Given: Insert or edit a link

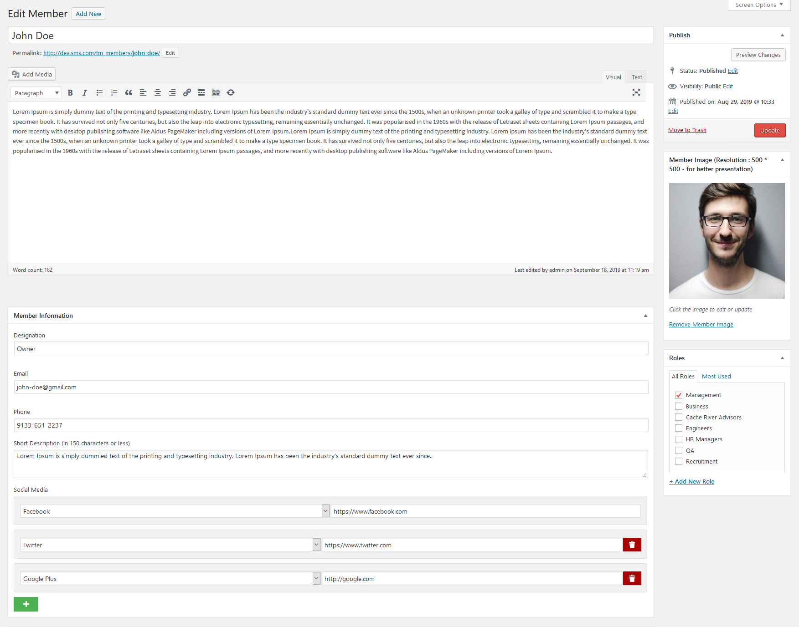Looking at the screenshot, I should 187,92.
